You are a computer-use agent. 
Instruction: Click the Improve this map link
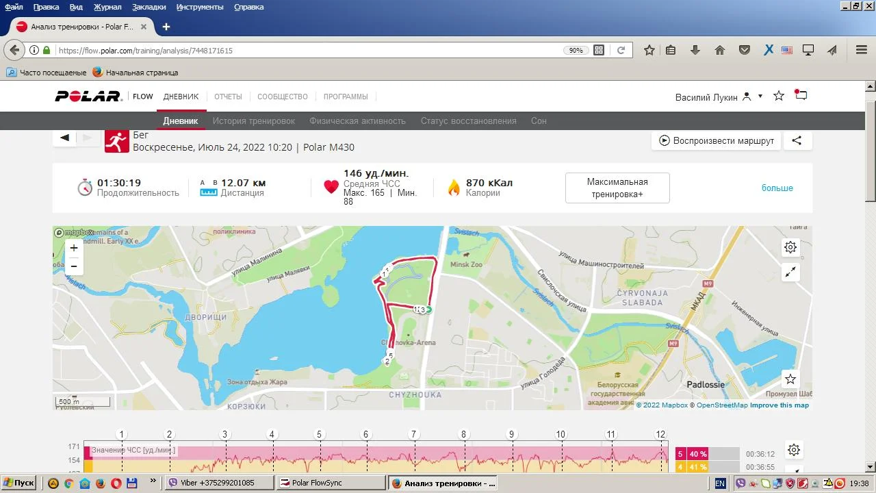tap(780, 405)
